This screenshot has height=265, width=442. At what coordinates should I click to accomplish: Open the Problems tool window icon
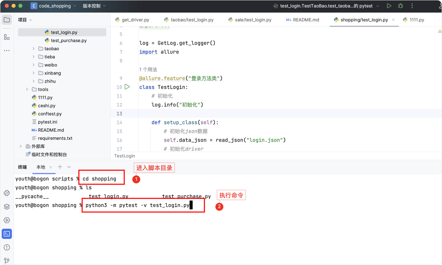point(7,247)
